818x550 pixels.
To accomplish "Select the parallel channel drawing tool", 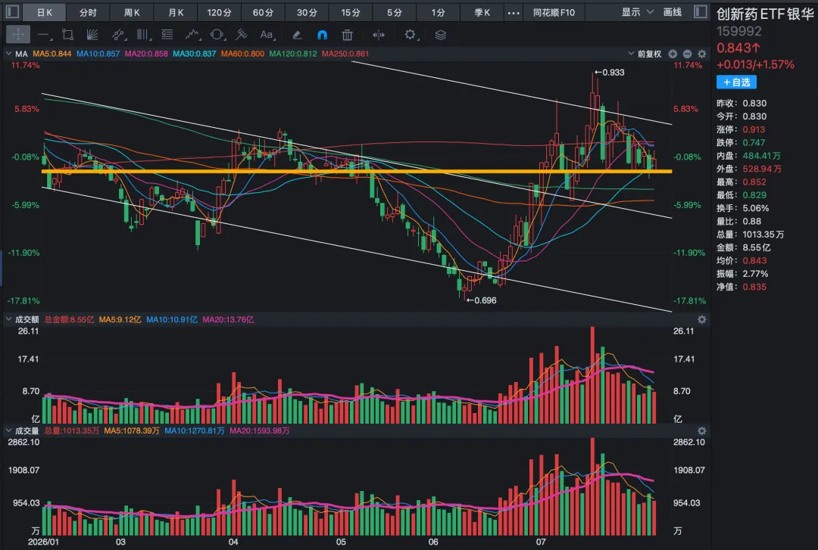I will point(118,35).
